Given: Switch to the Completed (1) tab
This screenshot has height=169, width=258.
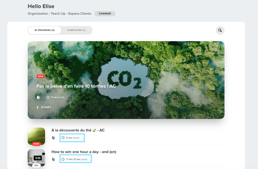Looking at the screenshot, I should [x=76, y=30].
